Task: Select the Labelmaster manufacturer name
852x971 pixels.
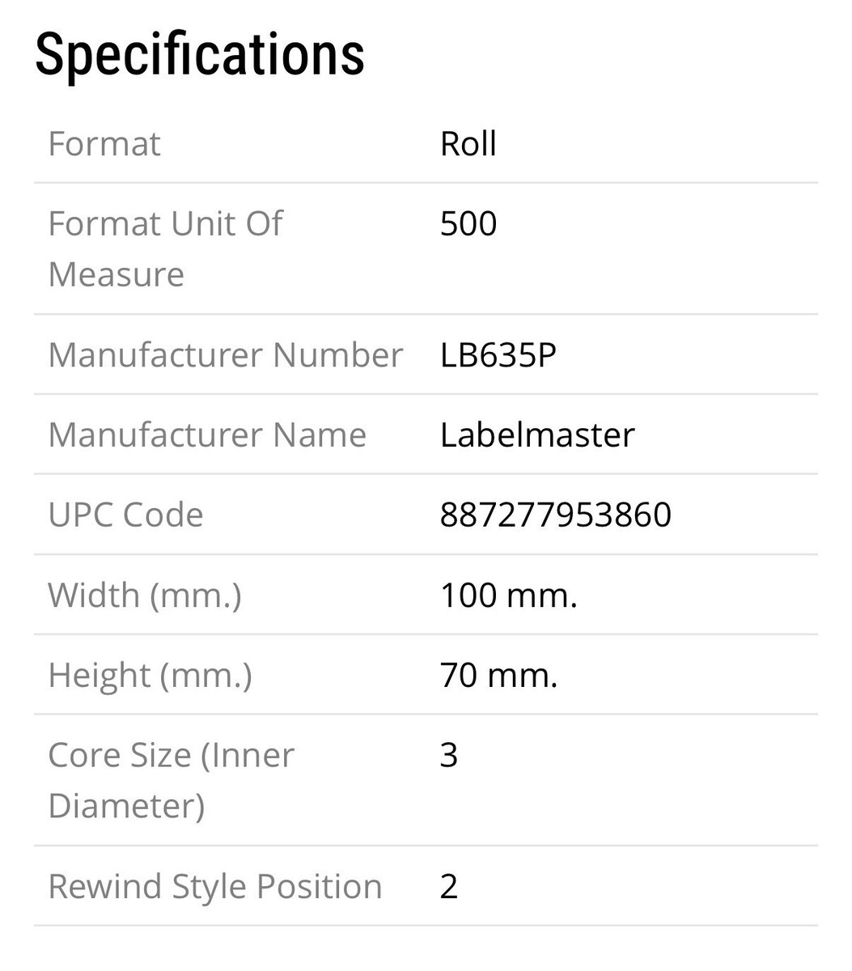Action: [537, 435]
